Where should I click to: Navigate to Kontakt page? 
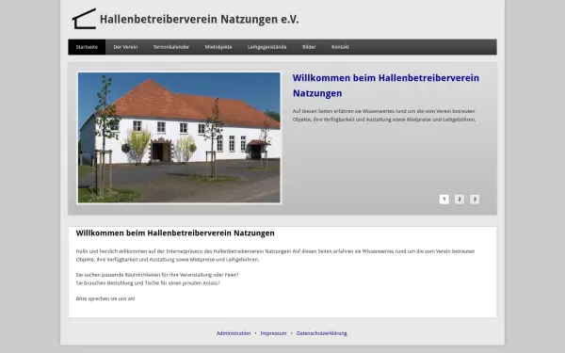click(340, 47)
